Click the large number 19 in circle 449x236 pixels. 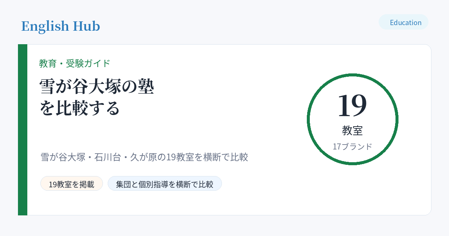coord(352,105)
